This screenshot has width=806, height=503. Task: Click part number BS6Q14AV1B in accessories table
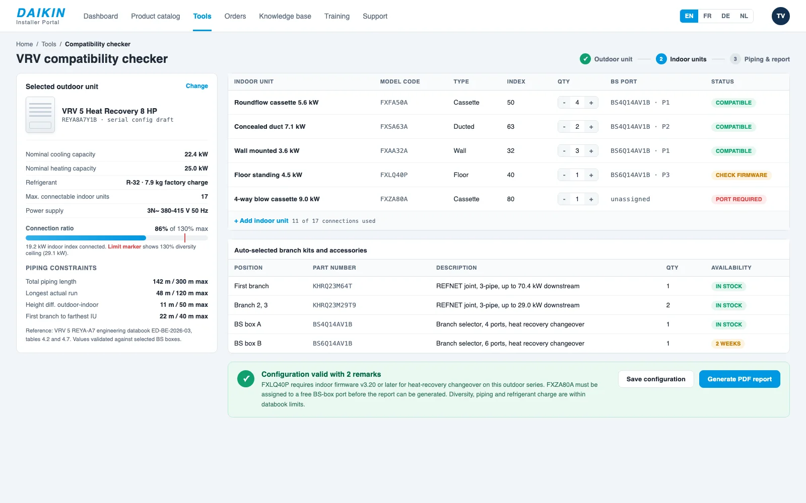click(x=332, y=344)
